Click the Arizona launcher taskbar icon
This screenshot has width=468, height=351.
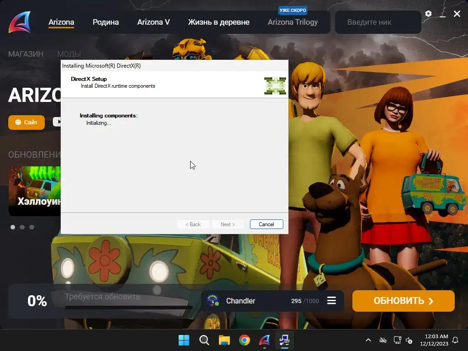pos(265,340)
